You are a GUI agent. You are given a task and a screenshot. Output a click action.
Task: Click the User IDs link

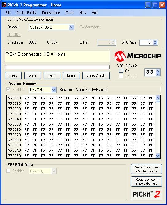14,35
